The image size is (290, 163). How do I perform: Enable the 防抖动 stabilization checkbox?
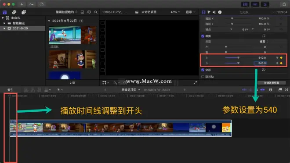(203, 77)
